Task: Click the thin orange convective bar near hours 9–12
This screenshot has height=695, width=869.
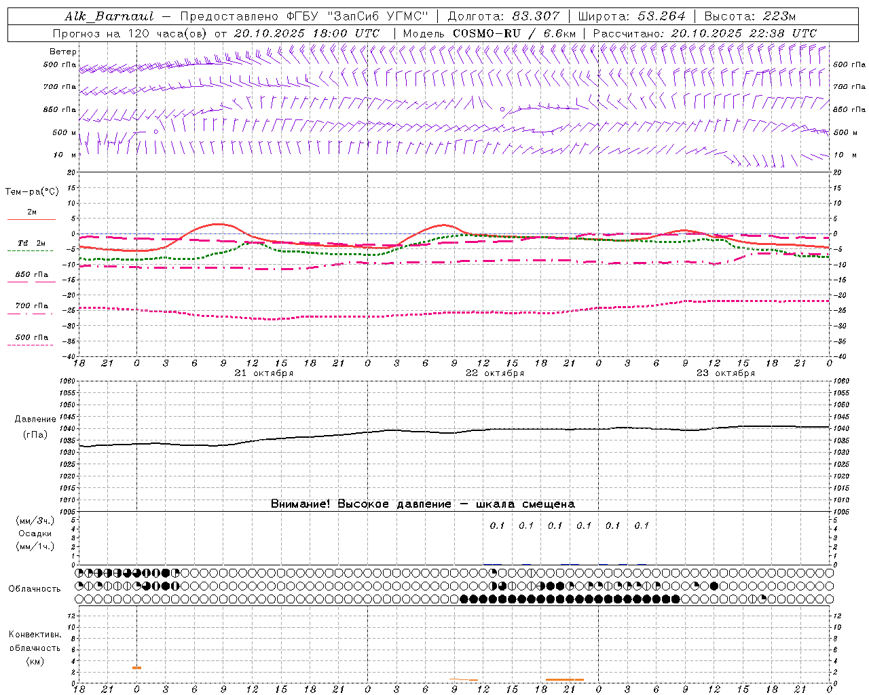Action: [464, 679]
